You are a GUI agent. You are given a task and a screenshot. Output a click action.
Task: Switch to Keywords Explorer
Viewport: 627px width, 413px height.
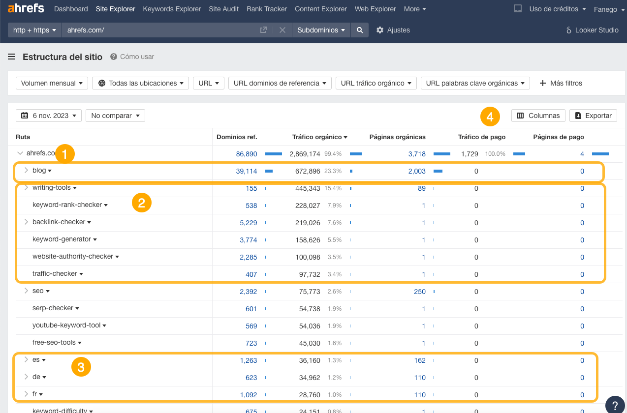pos(172,9)
